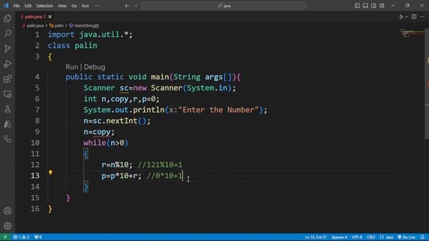The height and width of the screenshot is (241, 429).
Task: Open the File menu
Action: [x=16, y=6]
